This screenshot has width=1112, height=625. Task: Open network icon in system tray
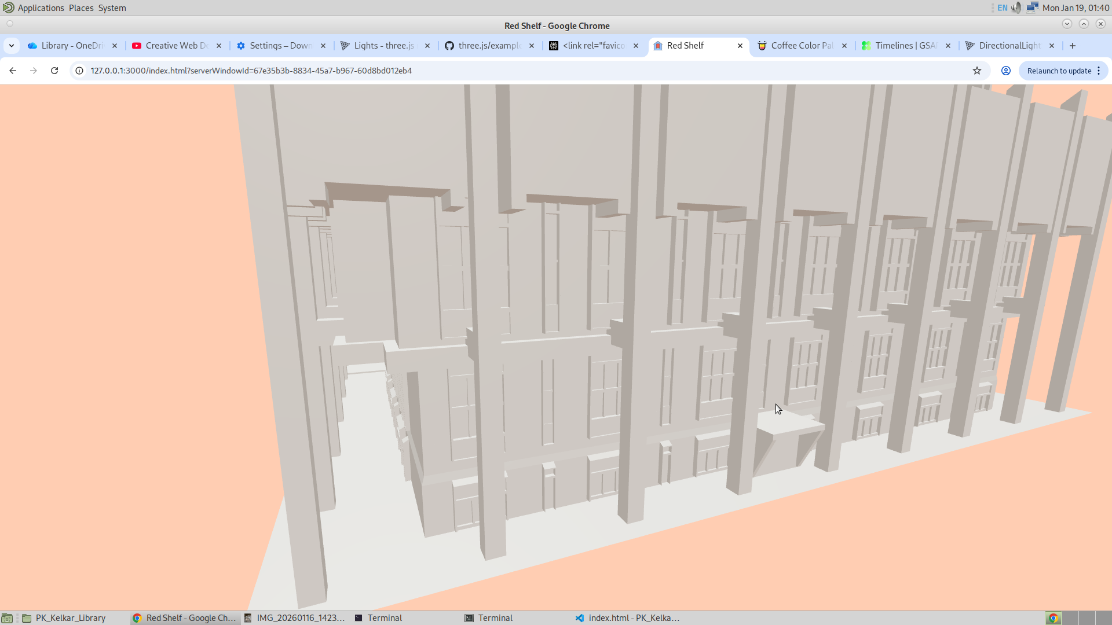(x=1032, y=8)
